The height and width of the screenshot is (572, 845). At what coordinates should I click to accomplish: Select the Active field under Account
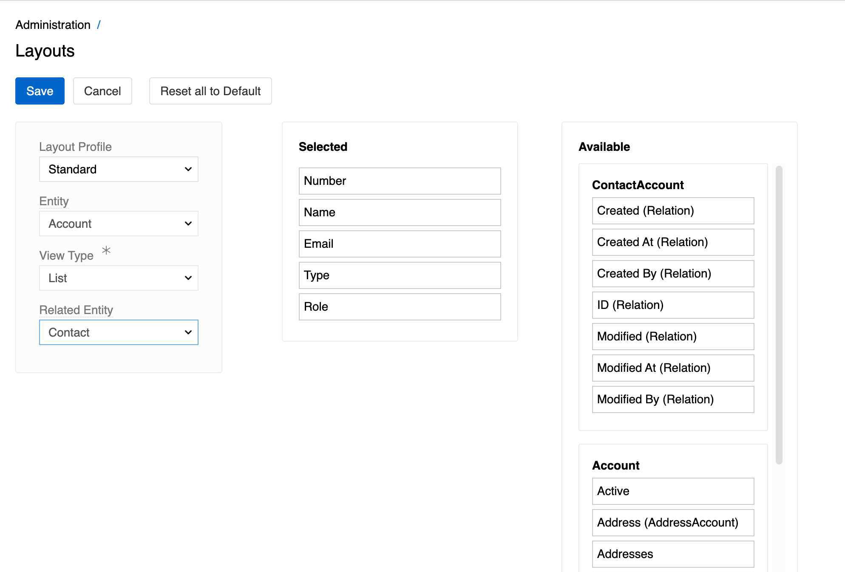coord(672,491)
